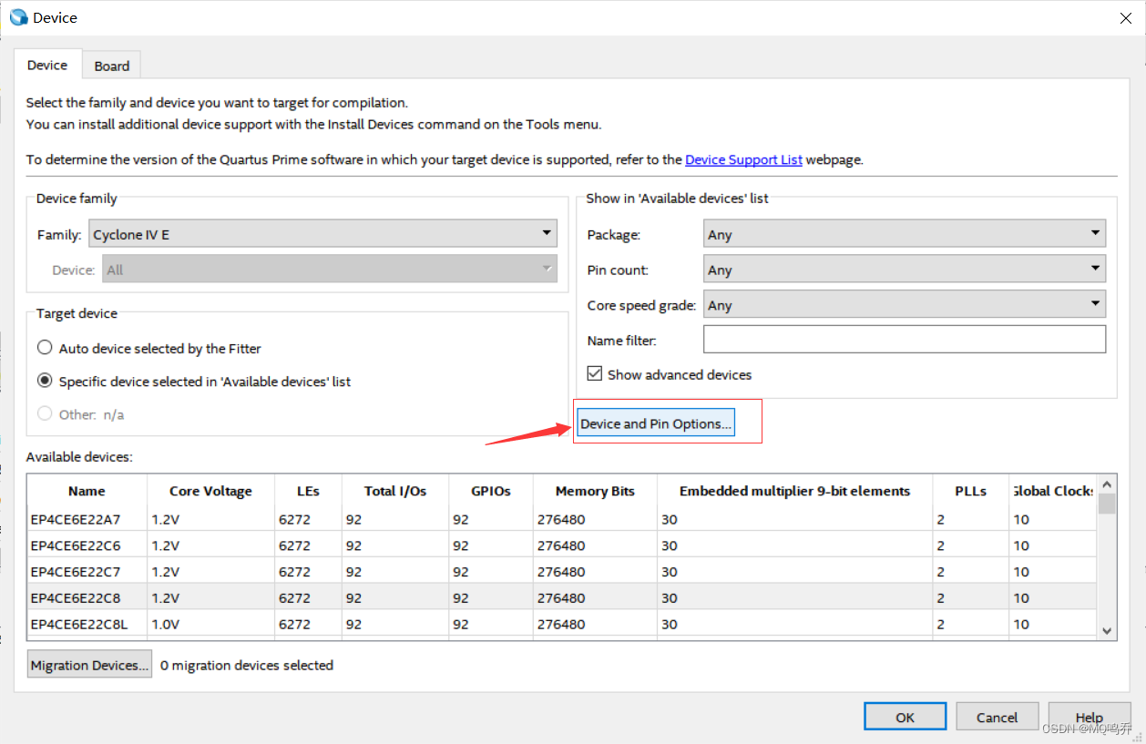Select device row EP4CE6E22C7
This screenshot has height=744, width=1146.
(x=562, y=572)
